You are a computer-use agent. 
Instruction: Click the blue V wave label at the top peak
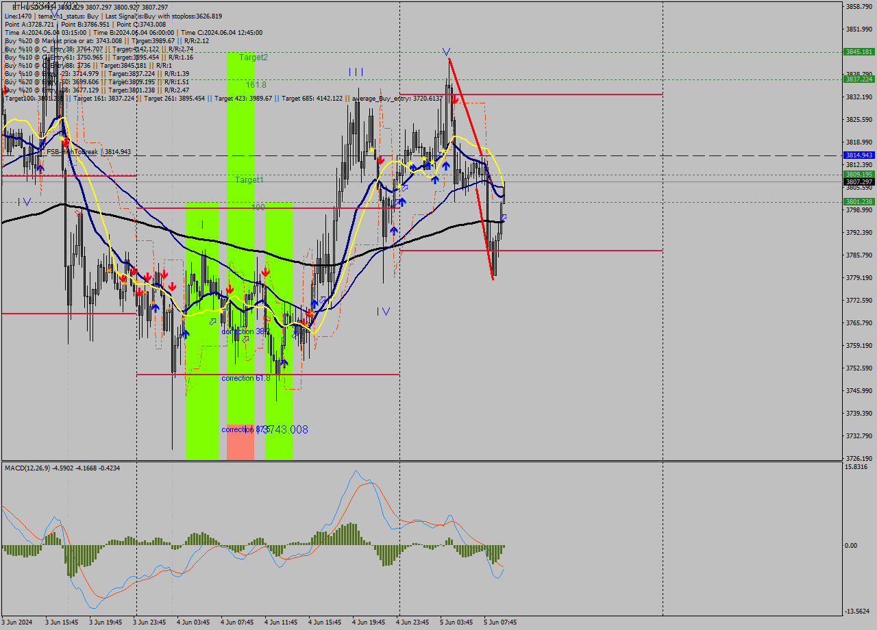(x=445, y=51)
